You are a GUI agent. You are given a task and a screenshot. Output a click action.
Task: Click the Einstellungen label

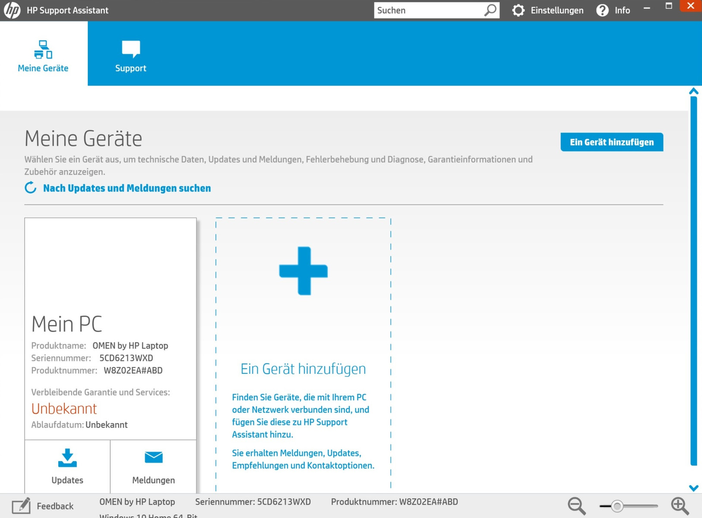[x=557, y=10]
